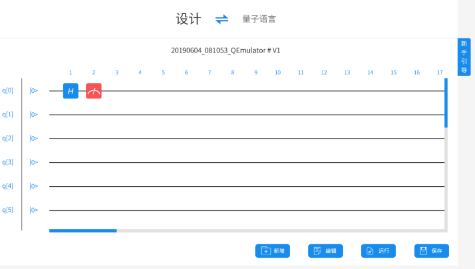Click the swap arrows icon beside 设计
Screen dimensions: 475x269
click(x=222, y=19)
